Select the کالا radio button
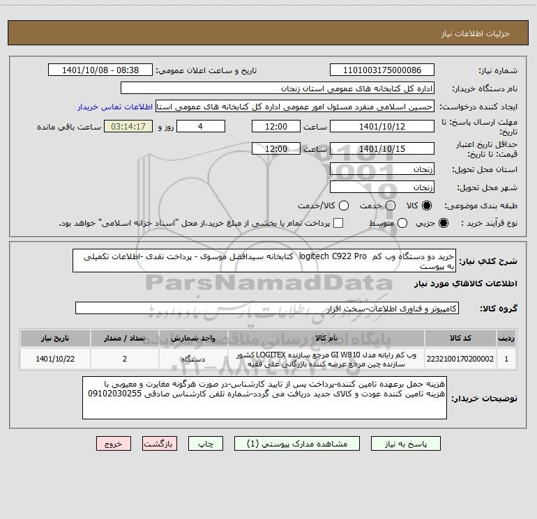 [x=427, y=206]
